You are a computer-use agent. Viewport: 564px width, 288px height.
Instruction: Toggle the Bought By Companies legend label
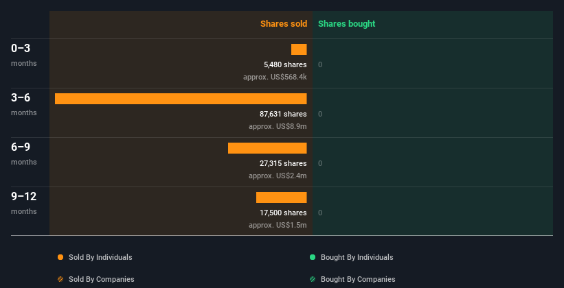click(358, 279)
